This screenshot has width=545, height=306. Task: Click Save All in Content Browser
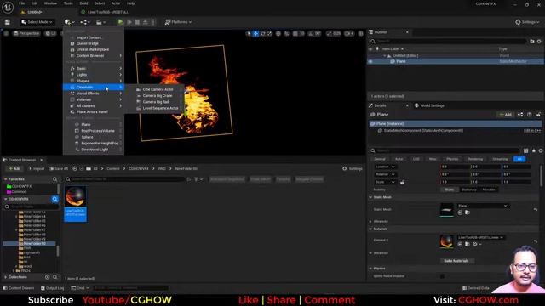[x=59, y=168]
